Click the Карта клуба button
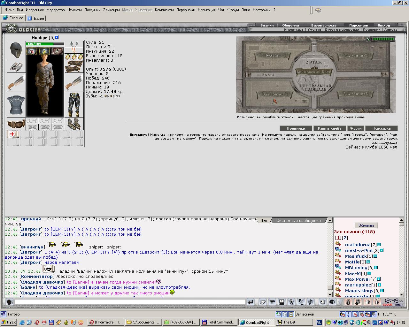The height and width of the screenshot is (327, 409). coord(329,128)
